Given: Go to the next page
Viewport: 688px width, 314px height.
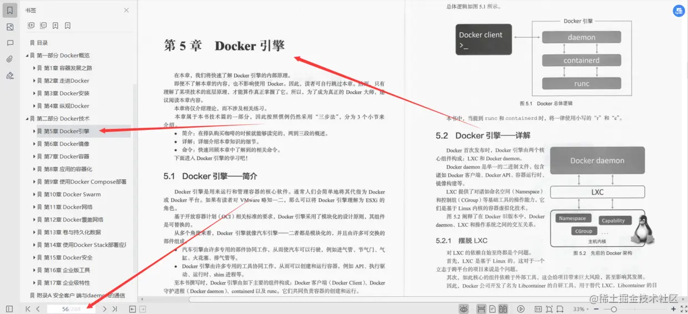Looking at the screenshot, I should click(x=104, y=309).
